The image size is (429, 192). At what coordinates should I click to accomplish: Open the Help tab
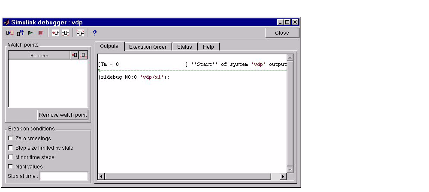208,47
